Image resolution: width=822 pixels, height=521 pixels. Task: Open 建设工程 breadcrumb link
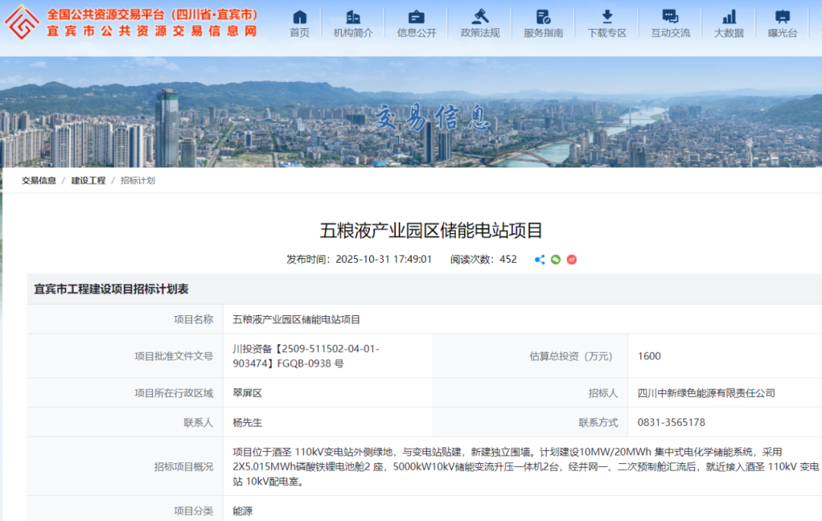88,181
